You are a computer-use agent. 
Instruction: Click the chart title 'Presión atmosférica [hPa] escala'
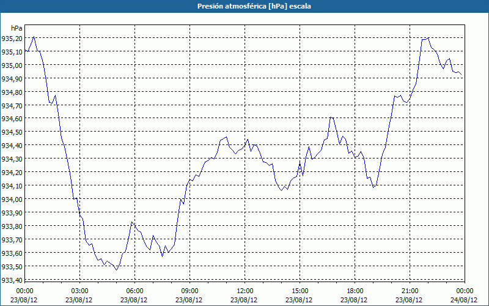click(254, 6)
